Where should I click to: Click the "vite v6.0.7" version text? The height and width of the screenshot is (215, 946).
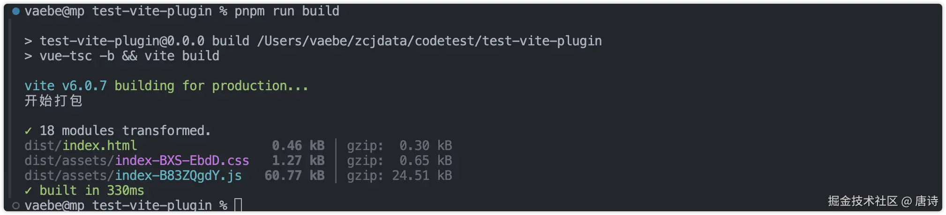pos(66,86)
